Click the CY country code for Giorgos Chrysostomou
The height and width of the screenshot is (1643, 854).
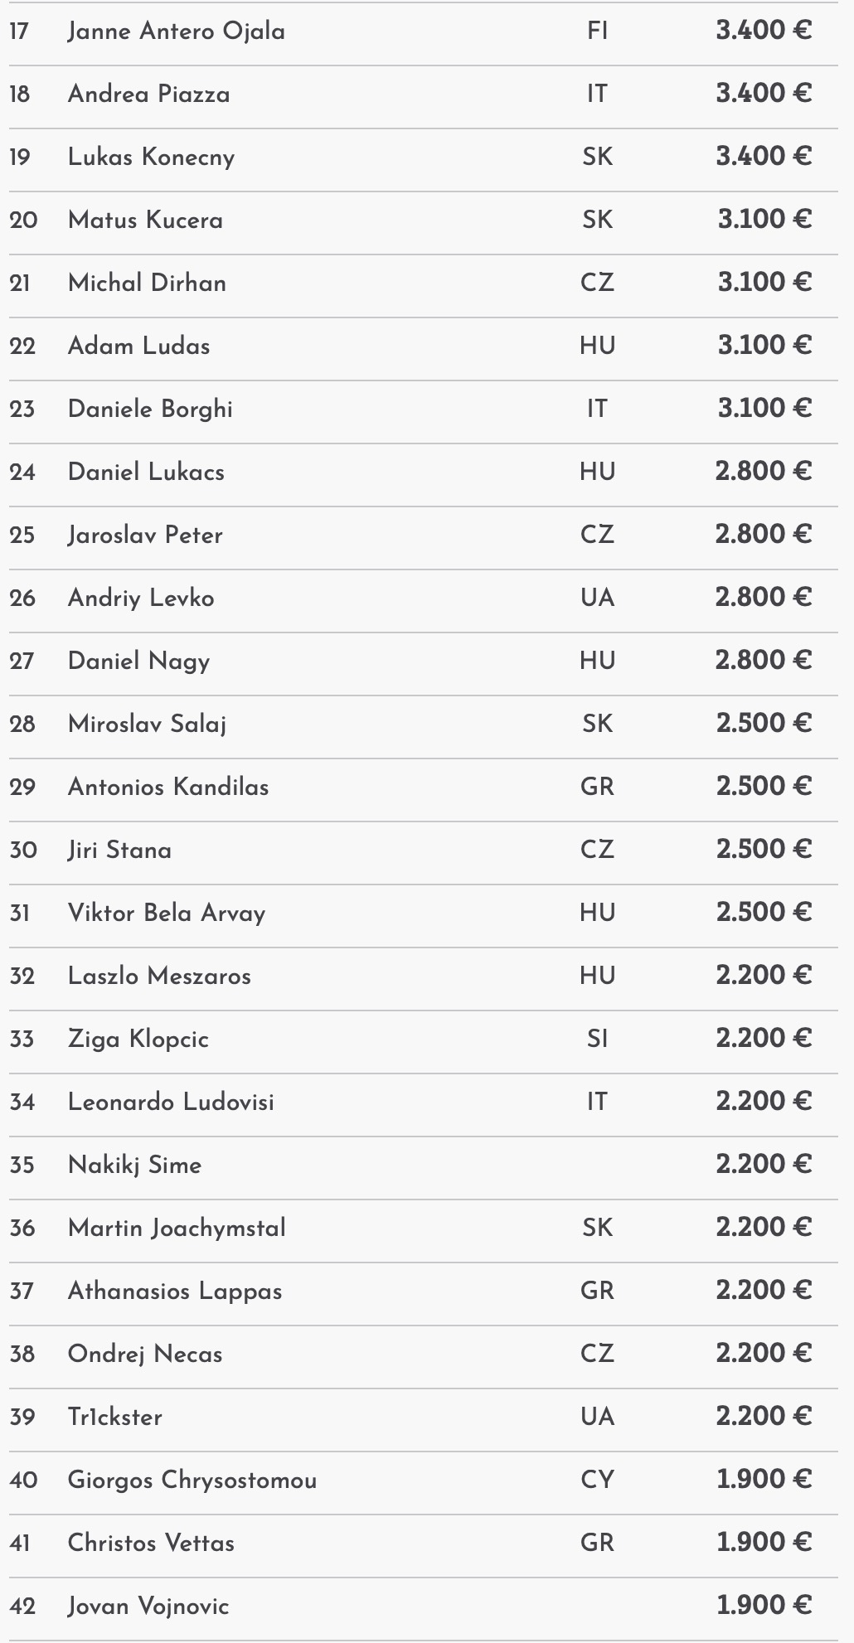click(x=597, y=1480)
